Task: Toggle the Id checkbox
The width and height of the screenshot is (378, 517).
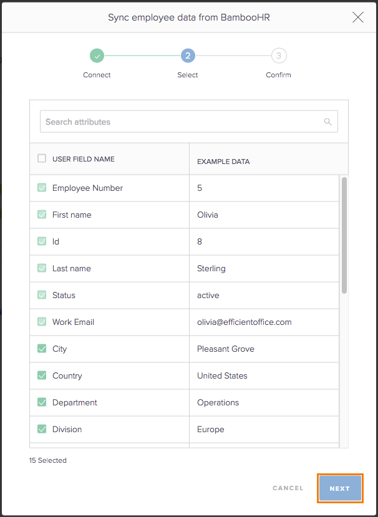Action: tap(42, 241)
